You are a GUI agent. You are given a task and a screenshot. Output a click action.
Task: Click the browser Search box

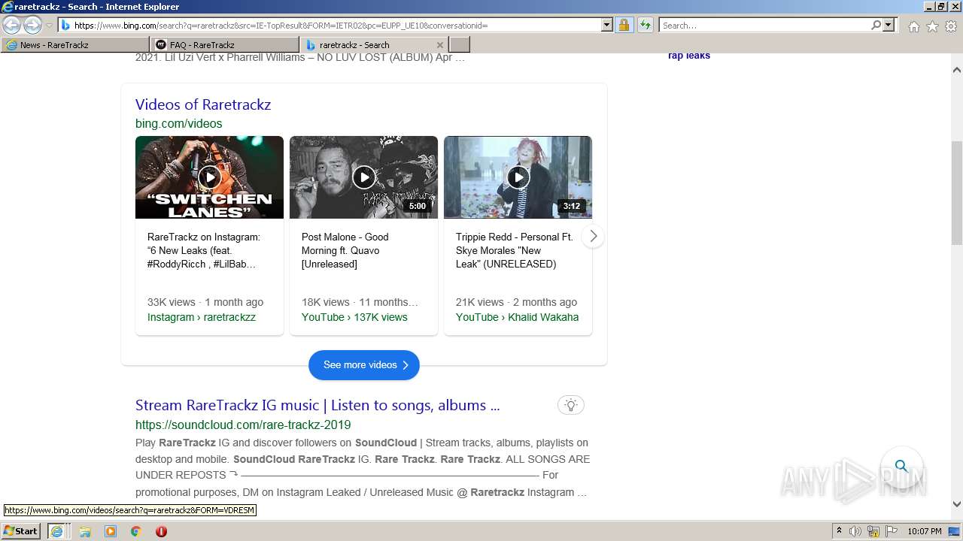(x=764, y=25)
